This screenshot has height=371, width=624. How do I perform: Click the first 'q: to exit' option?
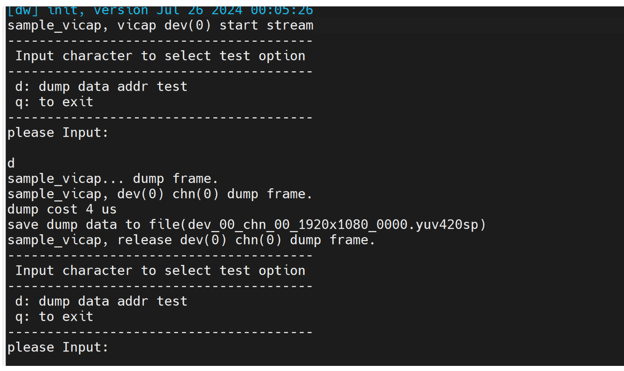(x=54, y=102)
